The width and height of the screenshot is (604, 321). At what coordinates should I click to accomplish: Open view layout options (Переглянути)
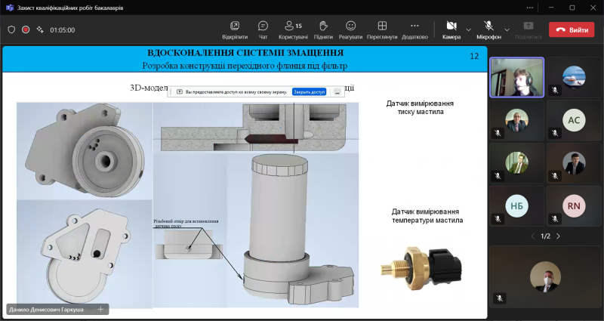click(x=383, y=29)
